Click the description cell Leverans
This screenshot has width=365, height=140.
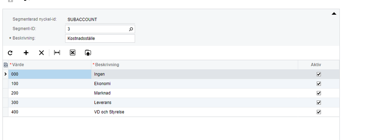click(195, 102)
